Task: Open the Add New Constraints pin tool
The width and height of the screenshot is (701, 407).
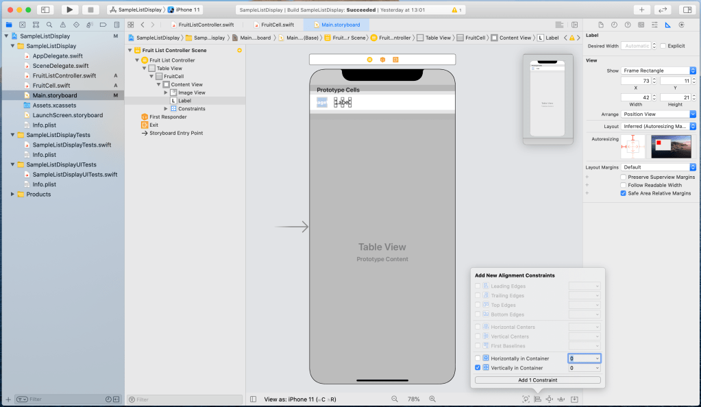Action: click(x=549, y=399)
